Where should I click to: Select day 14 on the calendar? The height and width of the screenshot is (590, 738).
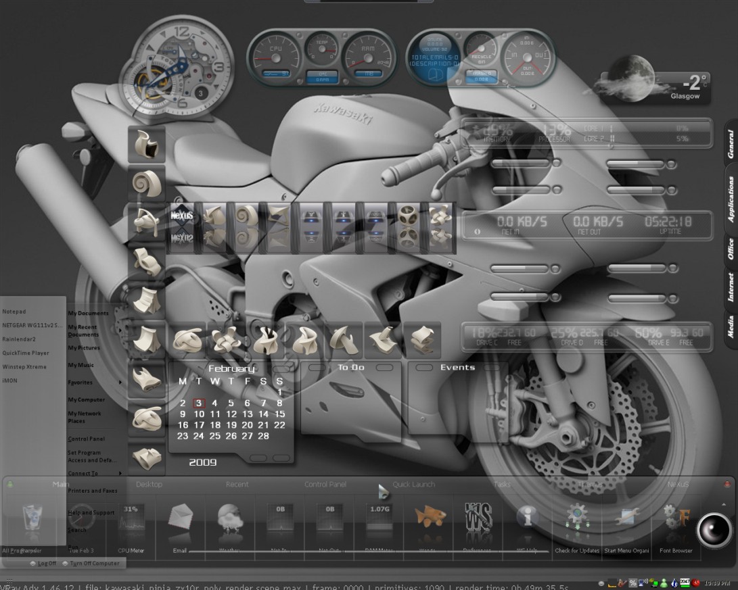(264, 414)
